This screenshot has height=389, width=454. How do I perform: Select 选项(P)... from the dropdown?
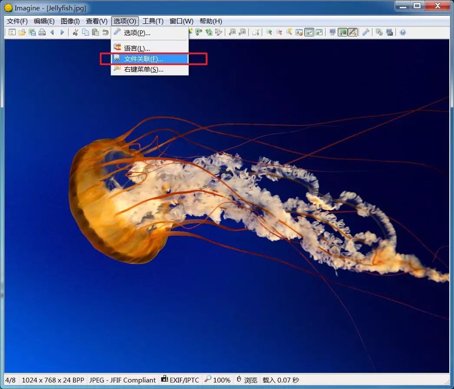coord(150,33)
